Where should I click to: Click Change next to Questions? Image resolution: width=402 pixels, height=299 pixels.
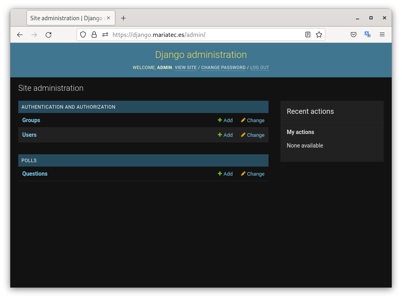coord(253,174)
